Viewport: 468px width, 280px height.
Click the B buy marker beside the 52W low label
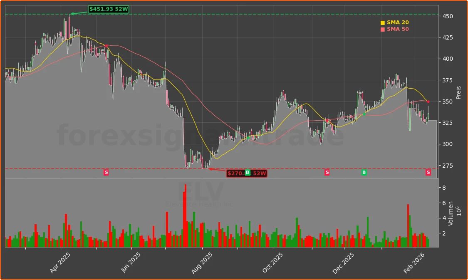pyautogui.click(x=248, y=172)
